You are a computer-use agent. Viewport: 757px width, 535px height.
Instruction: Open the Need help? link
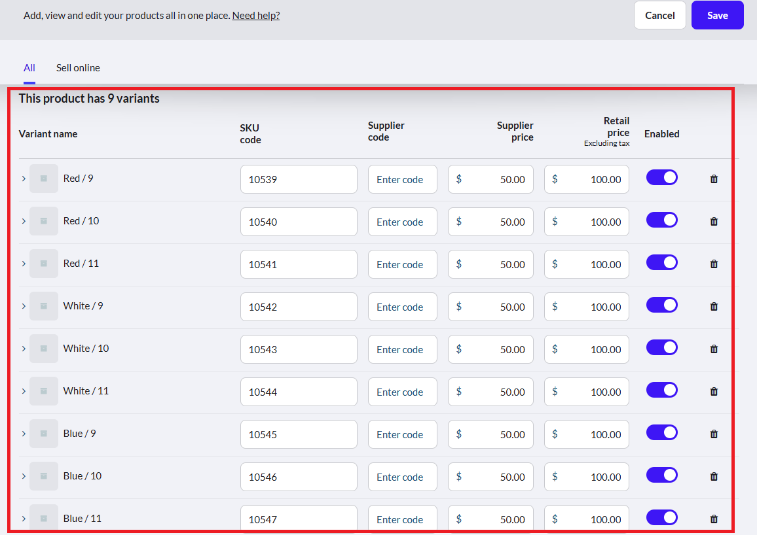[256, 16]
